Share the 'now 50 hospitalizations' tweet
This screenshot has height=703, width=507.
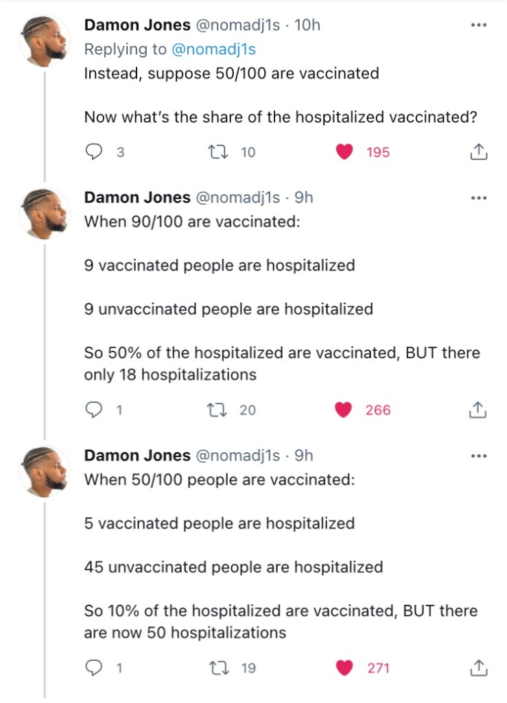478,667
